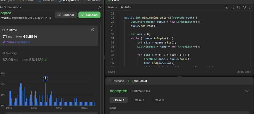Viewport: 254px width, 114px height.
Task: Switch to the Testcase tab
Action: pos(116,81)
